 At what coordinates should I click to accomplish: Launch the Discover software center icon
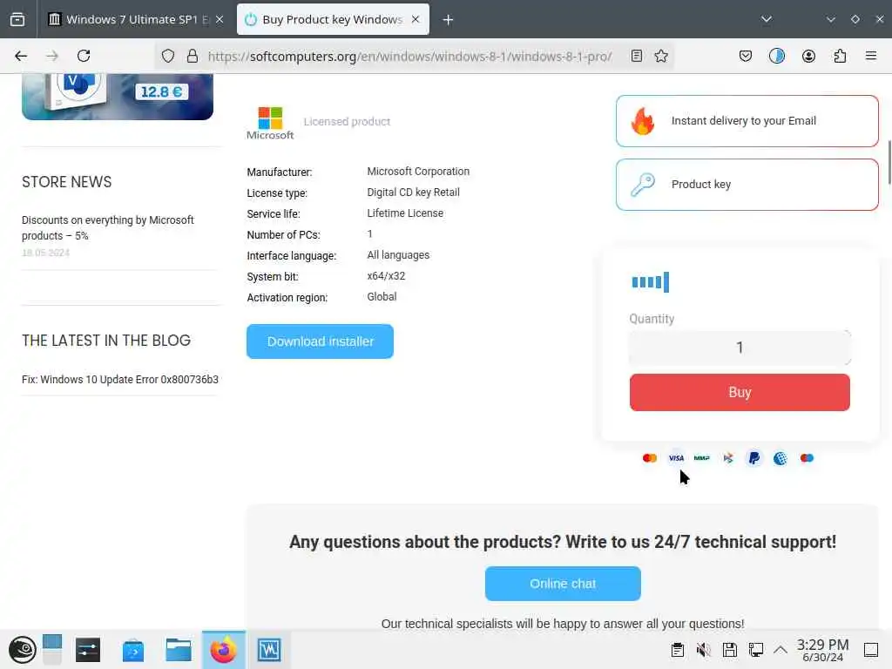click(x=133, y=650)
